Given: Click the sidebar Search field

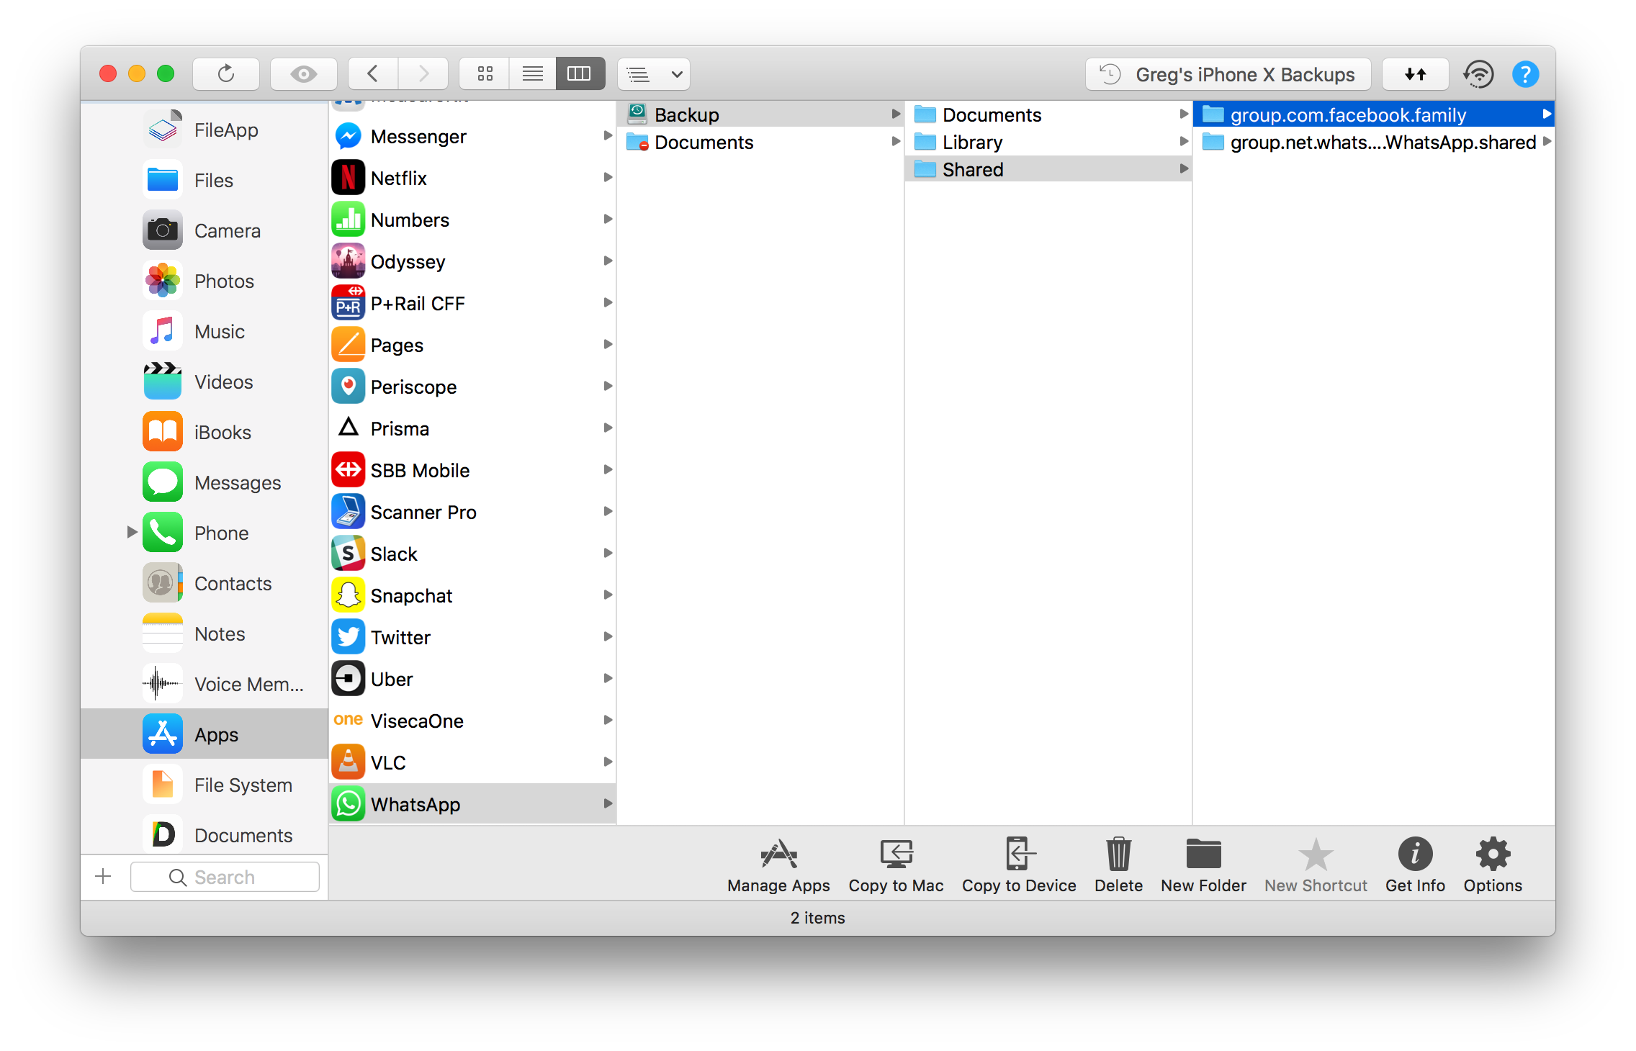Looking at the screenshot, I should point(225,877).
